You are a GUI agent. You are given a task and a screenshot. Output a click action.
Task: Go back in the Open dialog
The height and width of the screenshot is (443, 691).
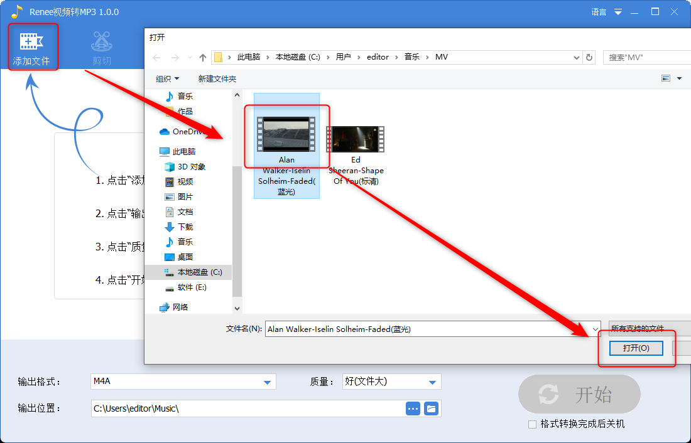point(156,57)
